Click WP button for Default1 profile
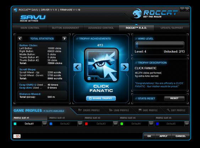This screenshot has height=148, width=200. pos(44,124)
